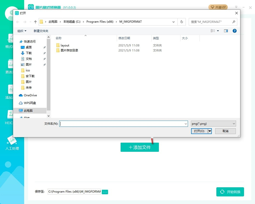
Task: Open the 组织 menu dropdown
Action: click(x=22, y=31)
